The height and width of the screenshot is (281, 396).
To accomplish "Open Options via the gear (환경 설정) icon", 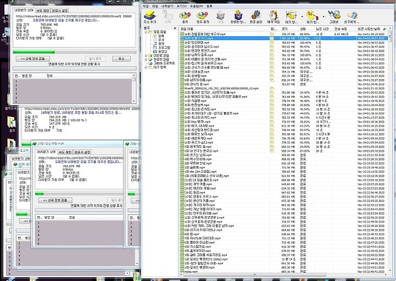I will (x=256, y=15).
